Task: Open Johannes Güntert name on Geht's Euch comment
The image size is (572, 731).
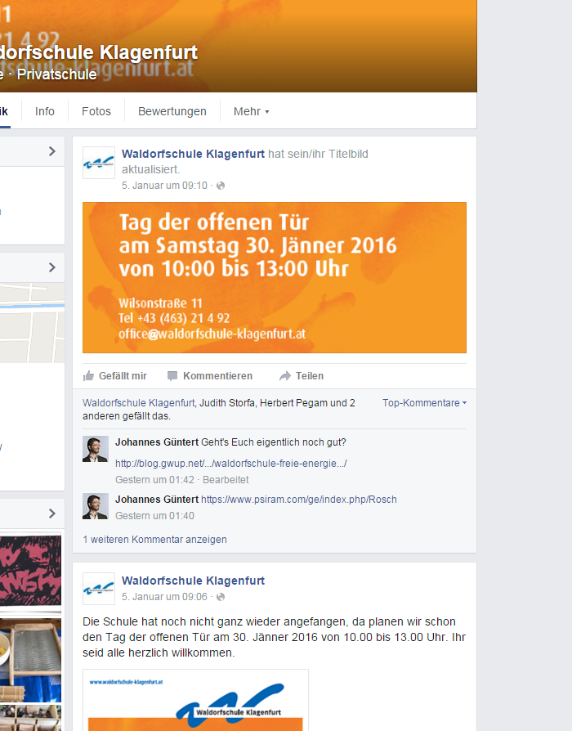Action: pos(157,442)
